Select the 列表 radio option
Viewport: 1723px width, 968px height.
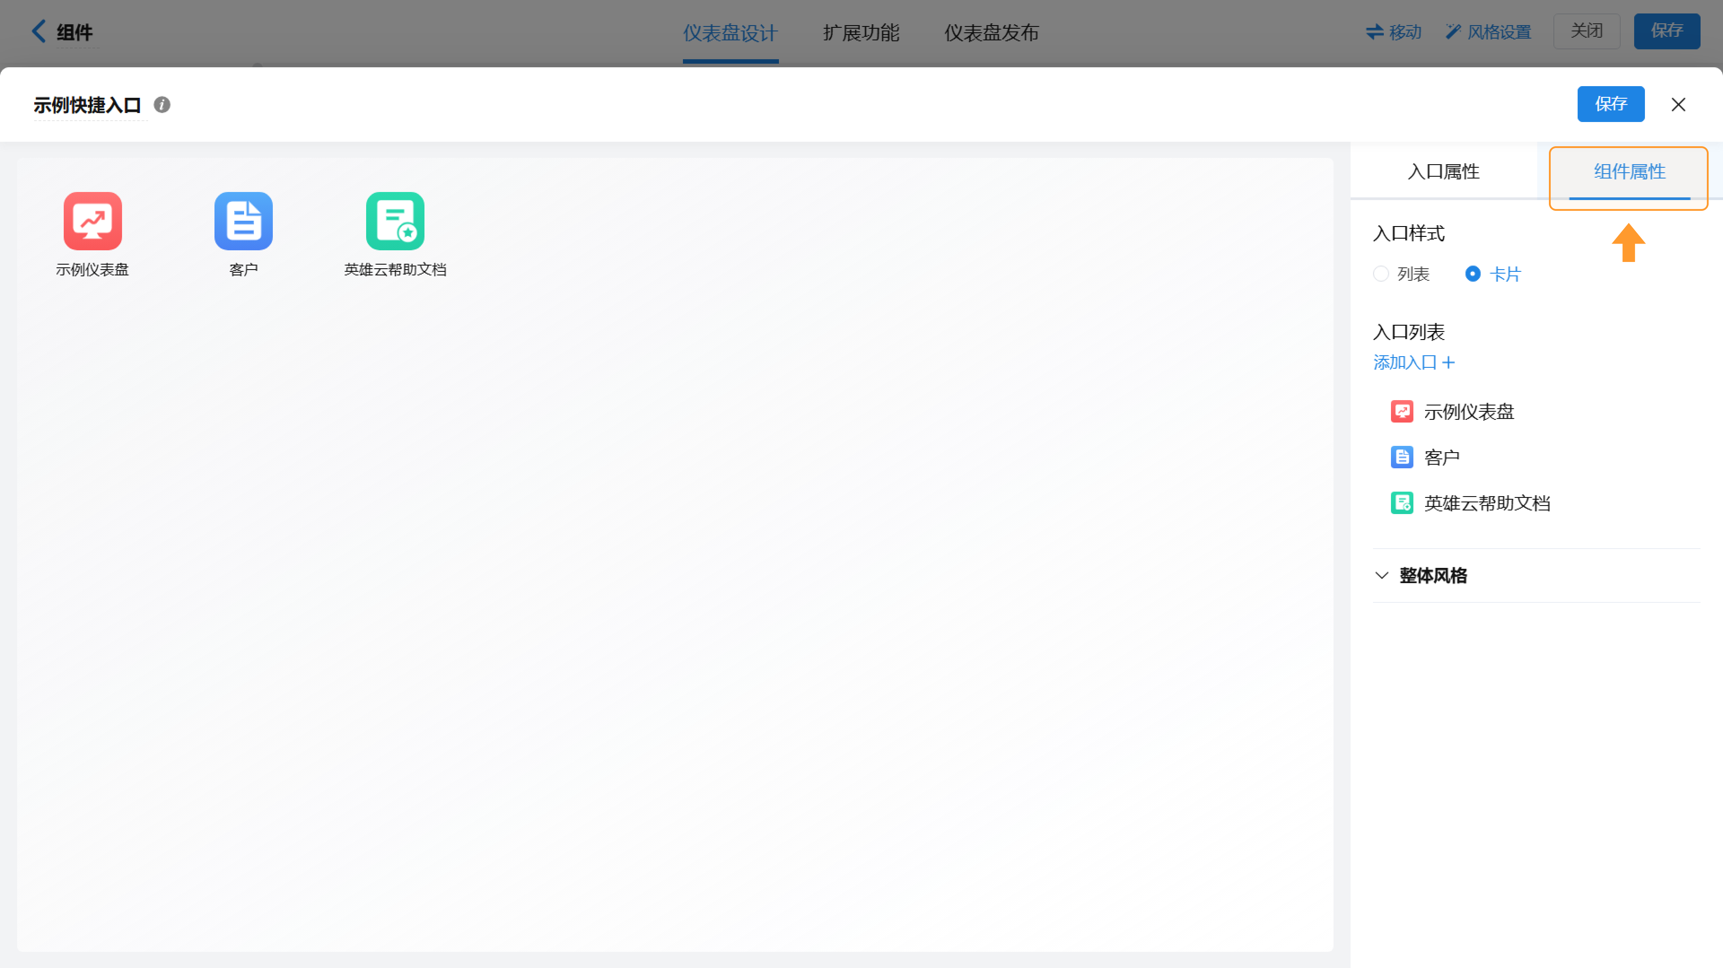pyautogui.click(x=1381, y=274)
